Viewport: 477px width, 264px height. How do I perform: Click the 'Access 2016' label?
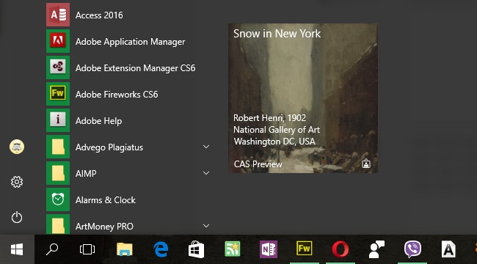pyautogui.click(x=99, y=15)
